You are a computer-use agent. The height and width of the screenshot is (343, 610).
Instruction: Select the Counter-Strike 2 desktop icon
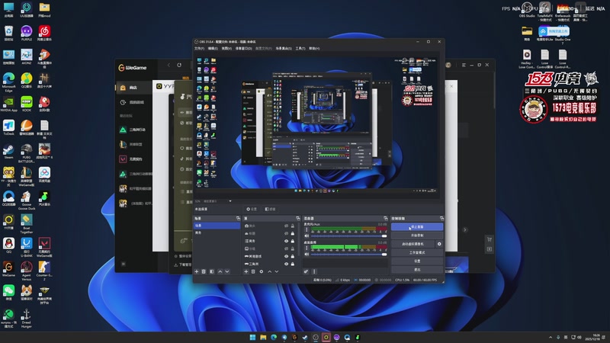click(x=44, y=270)
